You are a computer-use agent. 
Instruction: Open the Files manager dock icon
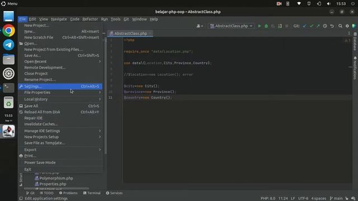pyautogui.click(x=8, y=59)
